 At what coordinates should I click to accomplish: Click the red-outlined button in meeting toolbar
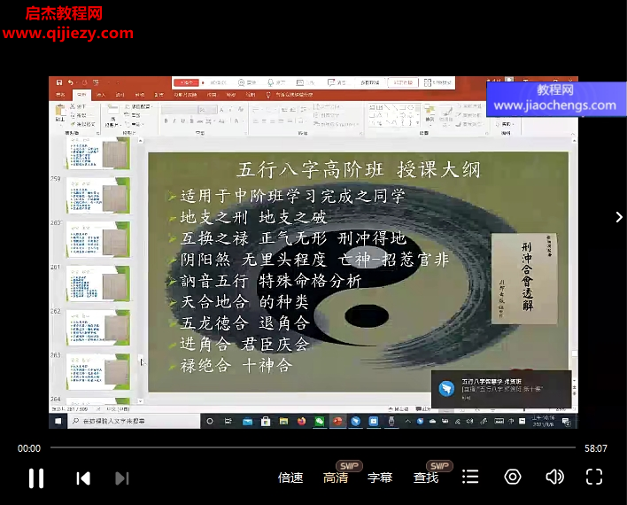(403, 82)
